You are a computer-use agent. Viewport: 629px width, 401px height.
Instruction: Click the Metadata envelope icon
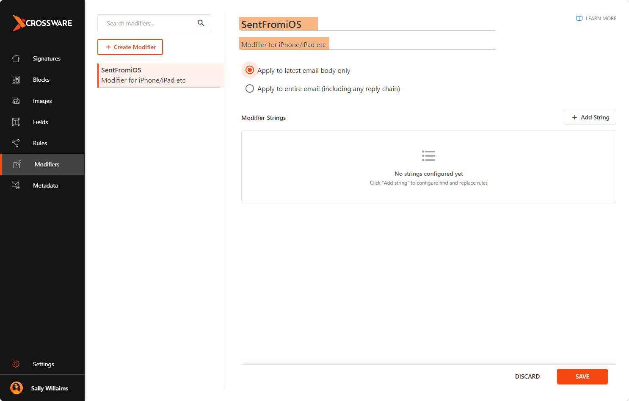click(x=16, y=185)
